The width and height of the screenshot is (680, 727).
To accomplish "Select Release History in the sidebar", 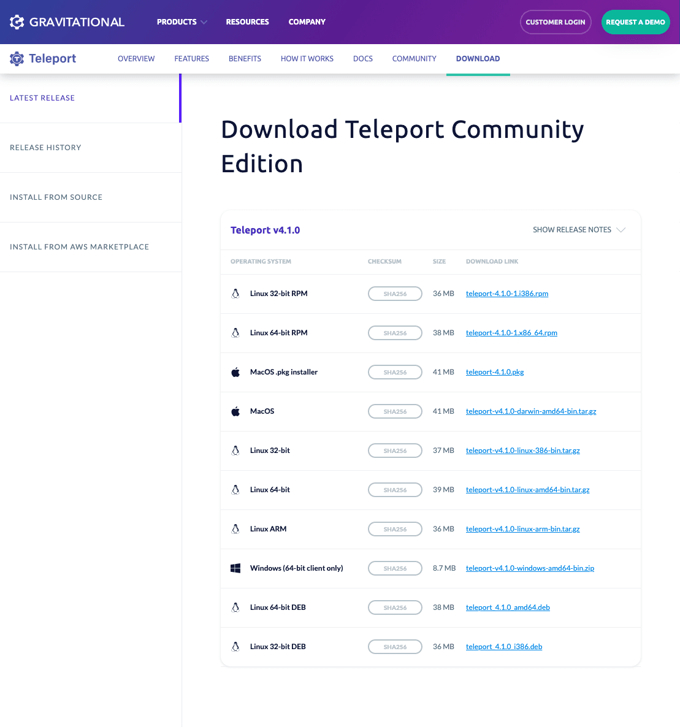I will coord(45,148).
